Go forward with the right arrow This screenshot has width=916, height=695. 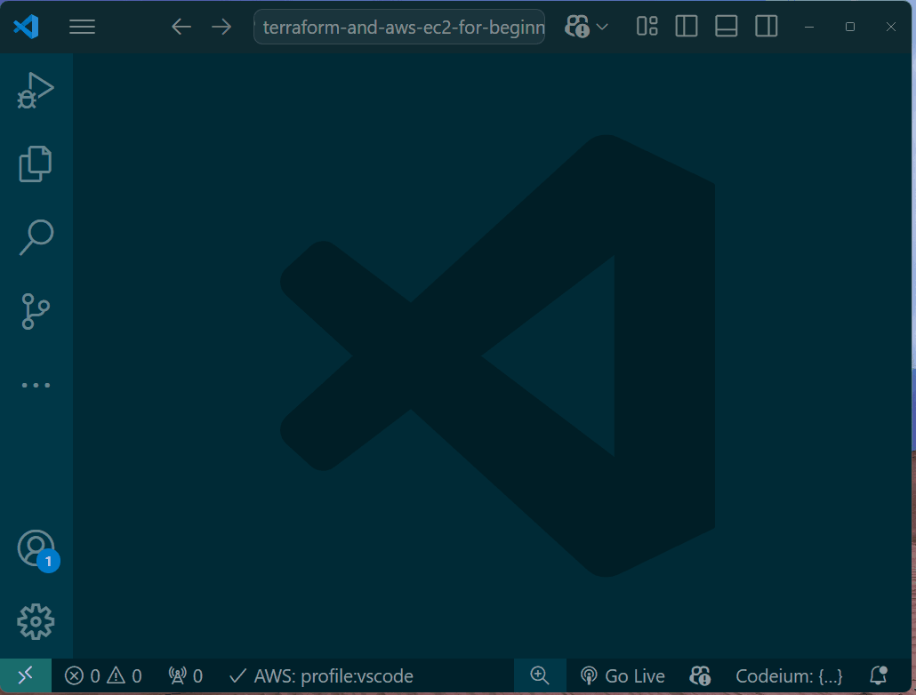(221, 27)
